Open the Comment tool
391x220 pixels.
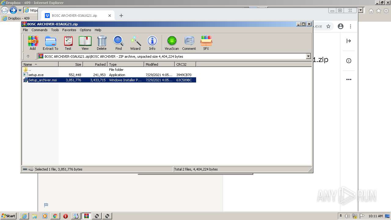(x=189, y=43)
